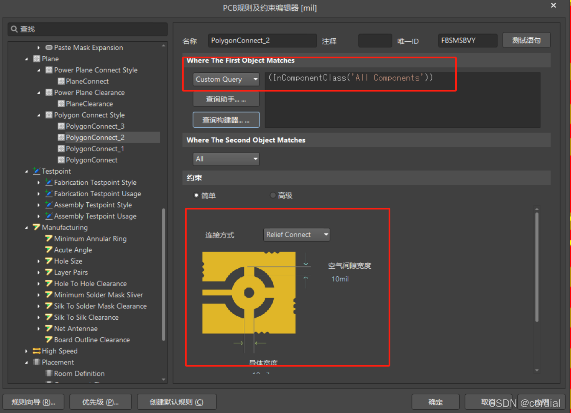Collapse the Polygon Connect Style node
The image size is (571, 413).
pos(39,115)
